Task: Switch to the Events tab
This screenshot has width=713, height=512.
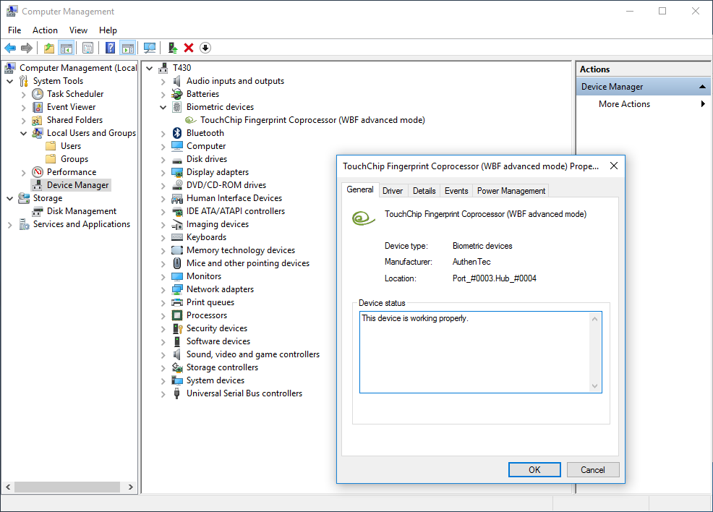Action: (x=456, y=190)
